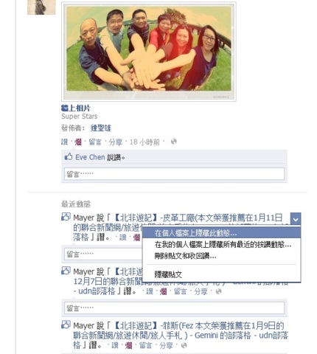Click the profile picture thumbnail at top left
317x354 pixels.
point(41,7)
